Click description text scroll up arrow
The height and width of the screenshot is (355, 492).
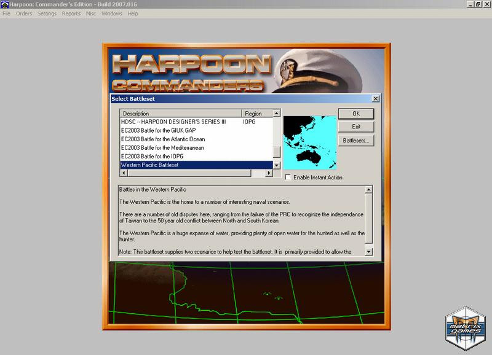click(368, 190)
